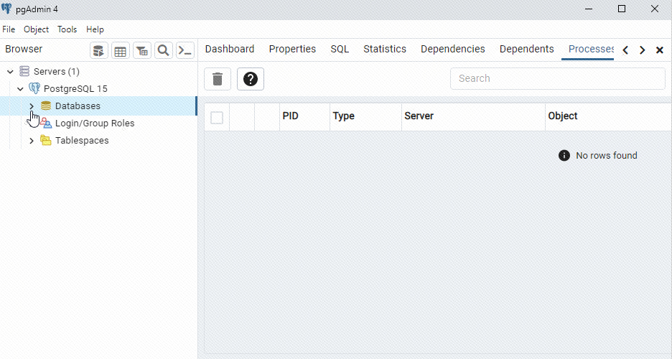This screenshot has width=672, height=359.
Task: Click the info icon beside No rows found
Action: pyautogui.click(x=564, y=156)
